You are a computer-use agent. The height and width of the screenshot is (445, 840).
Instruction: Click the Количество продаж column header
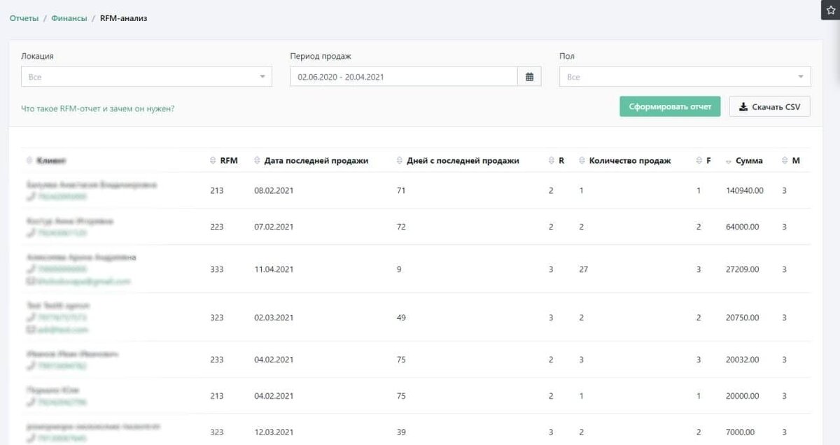630,161
